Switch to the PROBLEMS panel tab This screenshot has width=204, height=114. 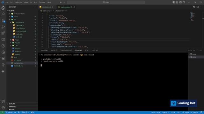44,50
